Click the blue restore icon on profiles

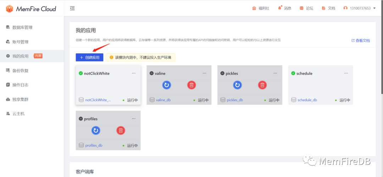(96, 130)
